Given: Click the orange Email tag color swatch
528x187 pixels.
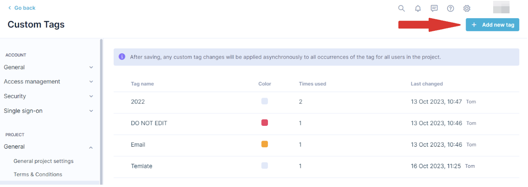Looking at the screenshot, I should click(x=264, y=144).
